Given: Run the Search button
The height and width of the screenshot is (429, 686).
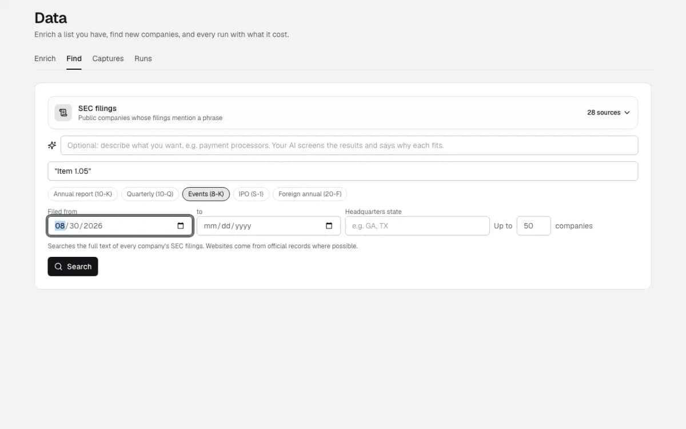Looking at the screenshot, I should point(73,267).
